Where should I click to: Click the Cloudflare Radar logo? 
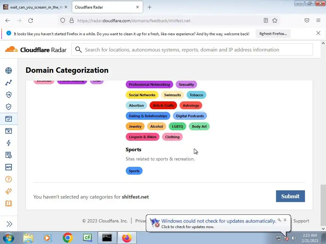pyautogui.click(x=36, y=50)
